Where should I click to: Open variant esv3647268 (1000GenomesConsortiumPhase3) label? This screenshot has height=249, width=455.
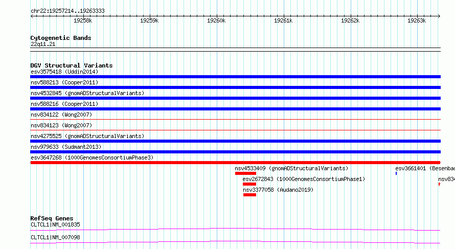coord(92,157)
